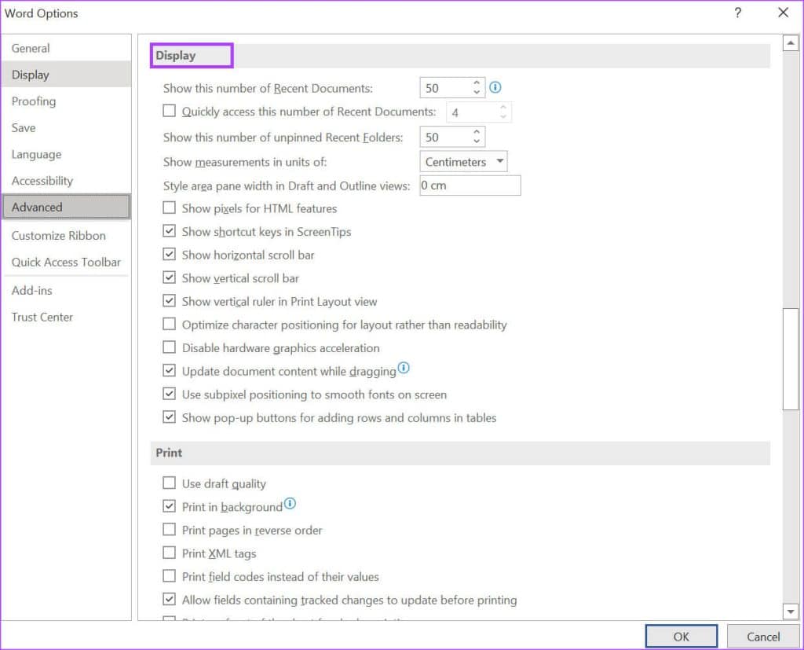
Task: Switch to the General settings category
Action: coord(31,48)
